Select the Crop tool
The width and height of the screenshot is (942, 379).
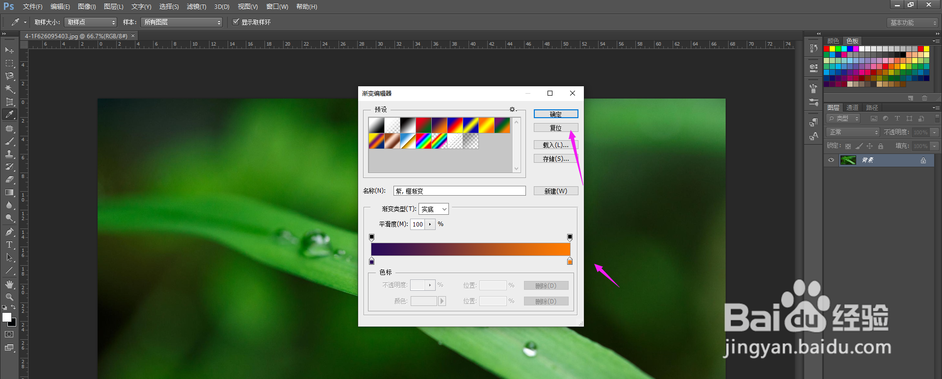[x=9, y=101]
